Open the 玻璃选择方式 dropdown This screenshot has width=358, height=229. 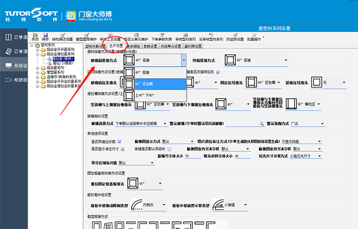tap(165, 124)
